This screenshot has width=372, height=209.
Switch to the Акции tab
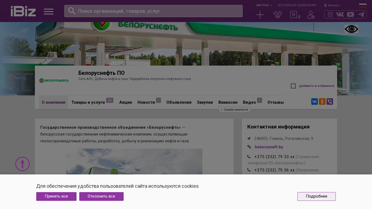(x=126, y=102)
